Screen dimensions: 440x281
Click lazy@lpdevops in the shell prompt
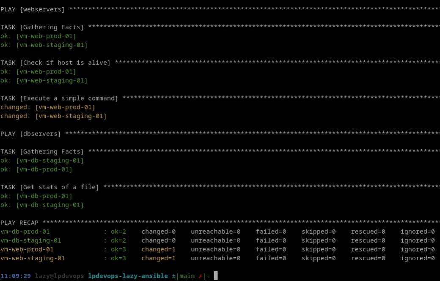click(x=59, y=276)
